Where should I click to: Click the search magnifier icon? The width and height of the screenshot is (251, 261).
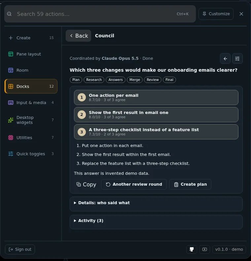(x=10, y=14)
